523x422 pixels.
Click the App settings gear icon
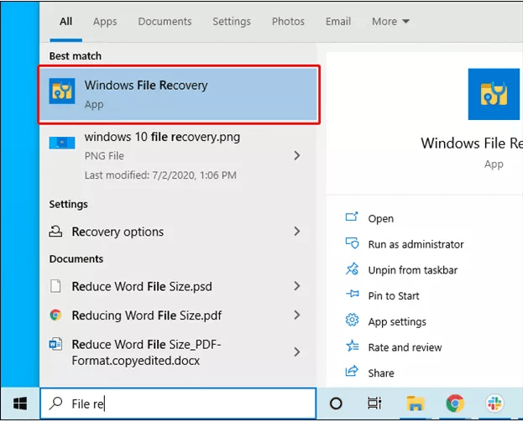[x=352, y=320]
